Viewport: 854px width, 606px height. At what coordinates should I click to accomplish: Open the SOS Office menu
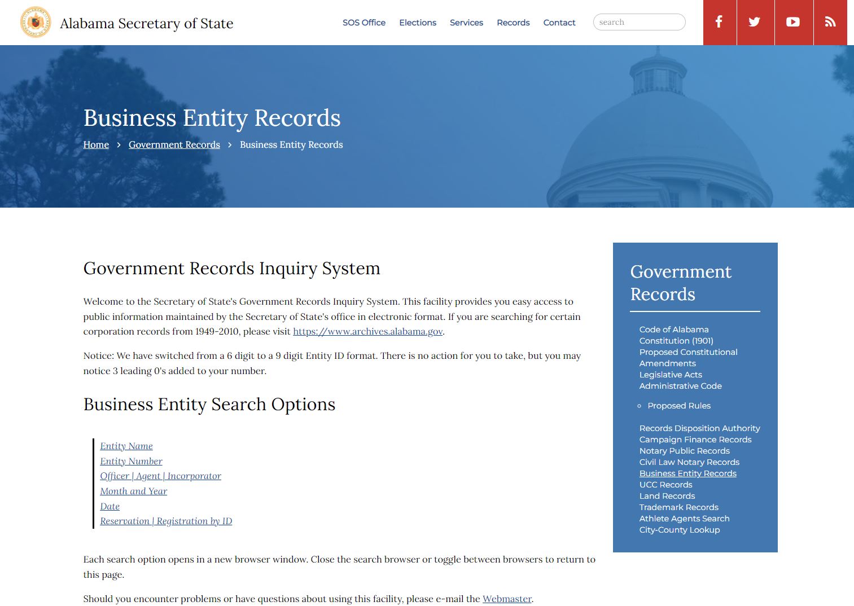point(364,23)
